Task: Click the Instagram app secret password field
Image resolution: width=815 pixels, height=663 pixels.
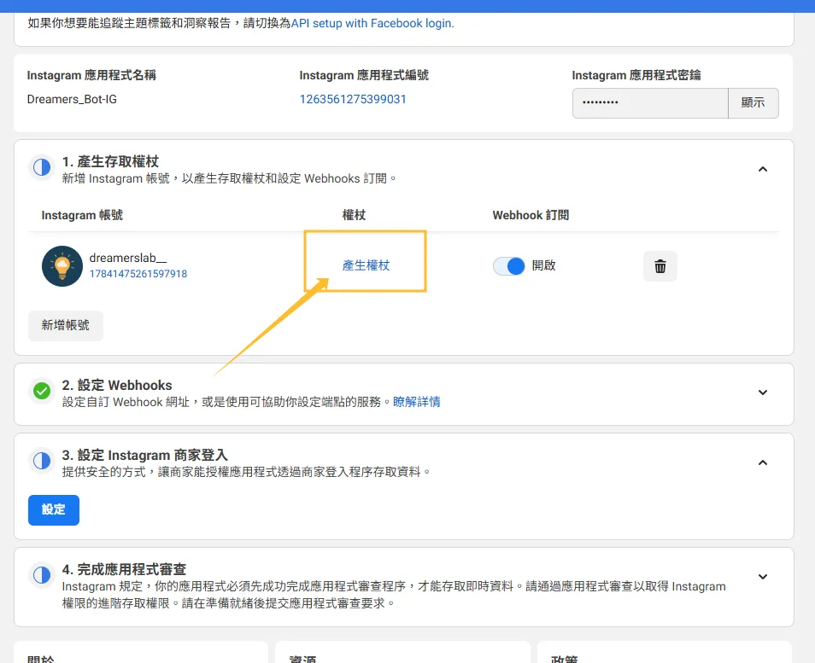Action: [651, 102]
